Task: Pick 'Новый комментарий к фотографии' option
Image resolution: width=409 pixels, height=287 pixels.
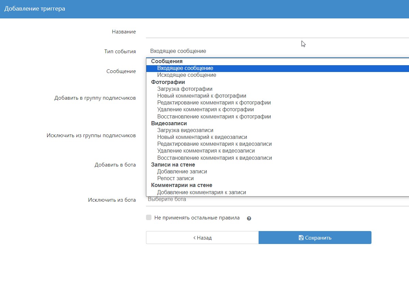Action: (x=202, y=96)
